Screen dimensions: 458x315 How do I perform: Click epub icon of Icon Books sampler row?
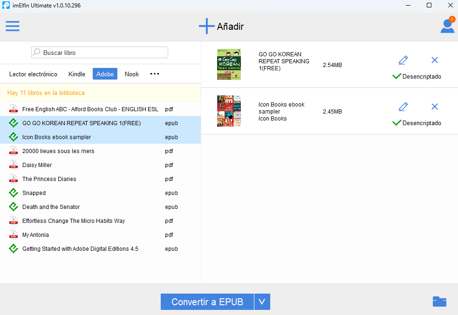(14, 137)
